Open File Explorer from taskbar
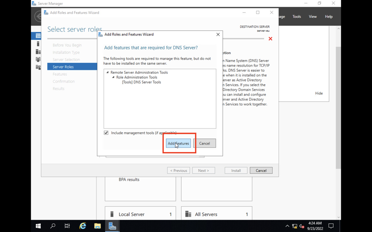 click(x=98, y=226)
